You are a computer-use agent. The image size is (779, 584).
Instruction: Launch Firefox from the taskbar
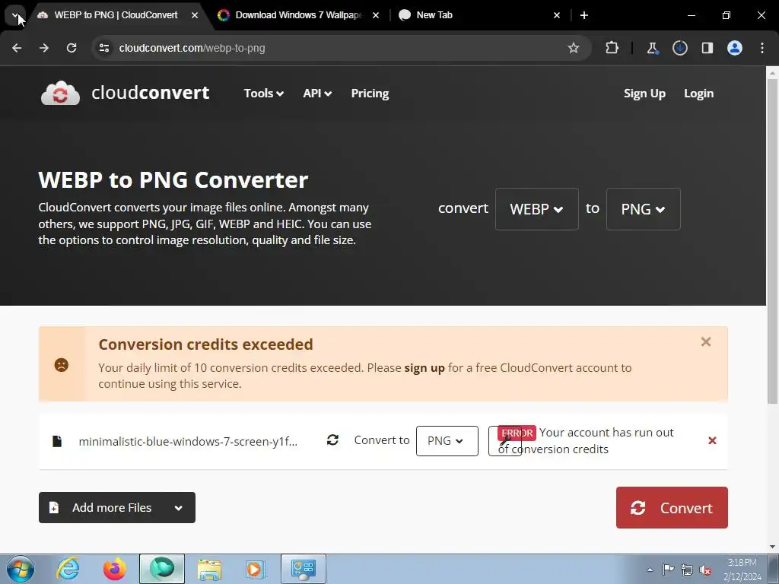(115, 569)
